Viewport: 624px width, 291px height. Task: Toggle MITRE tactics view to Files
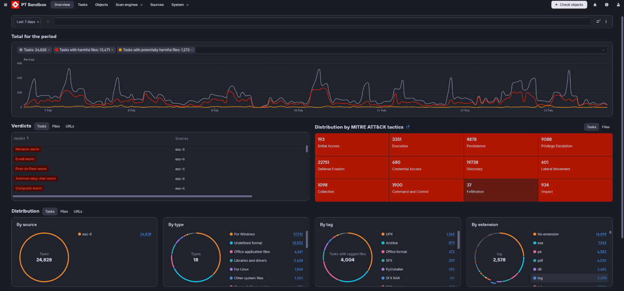click(x=606, y=127)
